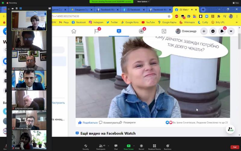Switch to the Завдання 3 browser tab
This screenshot has height=151, width=241.
[81, 10]
